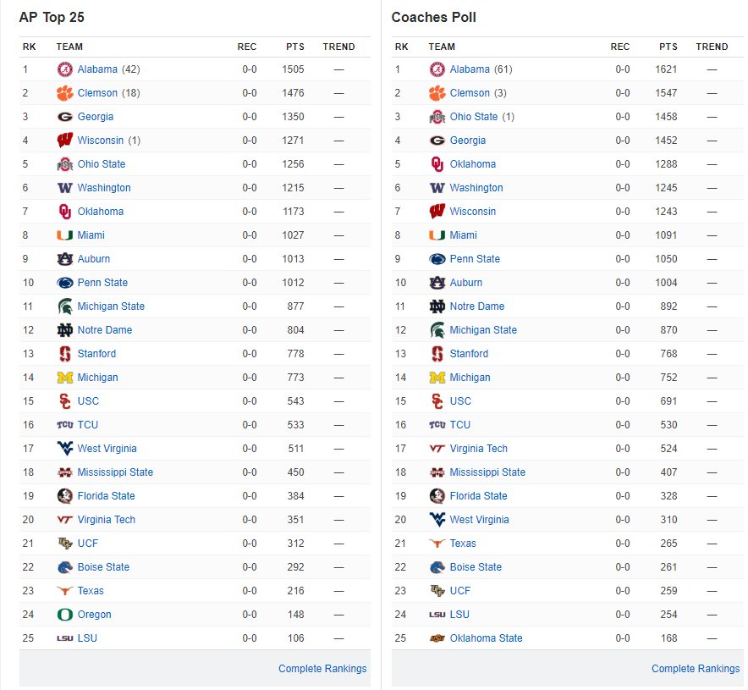This screenshot has width=748, height=690.
Task: Click the Clemson paw logo in Coaches Poll
Action: click(437, 93)
